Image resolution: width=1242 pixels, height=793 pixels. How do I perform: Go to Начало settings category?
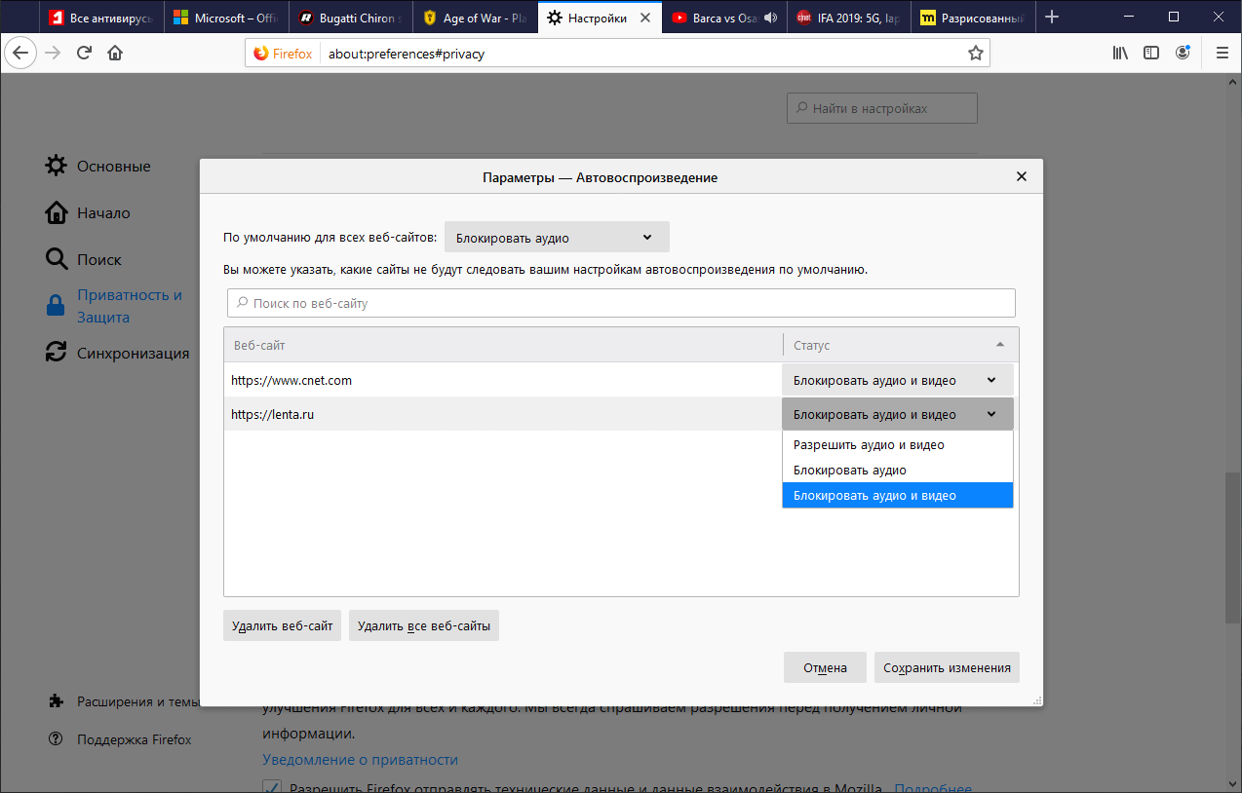click(88, 212)
